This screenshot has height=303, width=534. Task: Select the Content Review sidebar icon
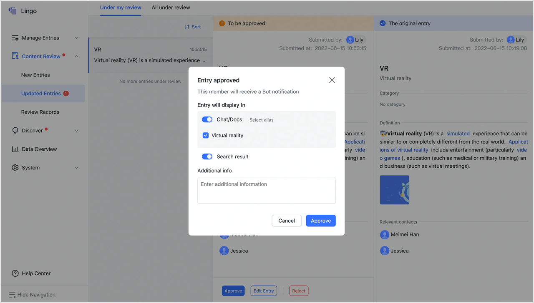point(14,56)
